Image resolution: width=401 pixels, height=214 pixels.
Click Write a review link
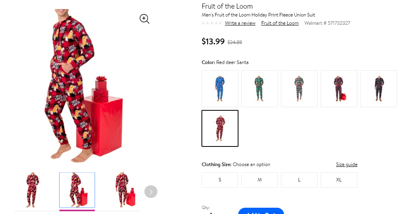pos(240,23)
